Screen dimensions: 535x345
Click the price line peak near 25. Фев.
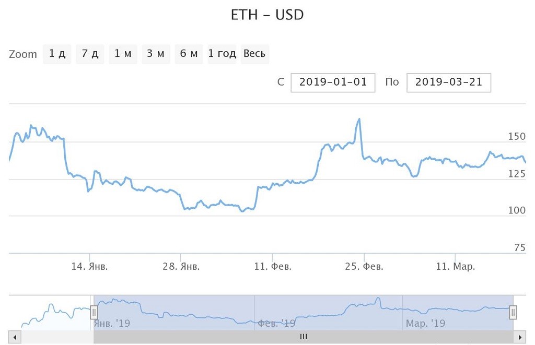click(x=359, y=119)
